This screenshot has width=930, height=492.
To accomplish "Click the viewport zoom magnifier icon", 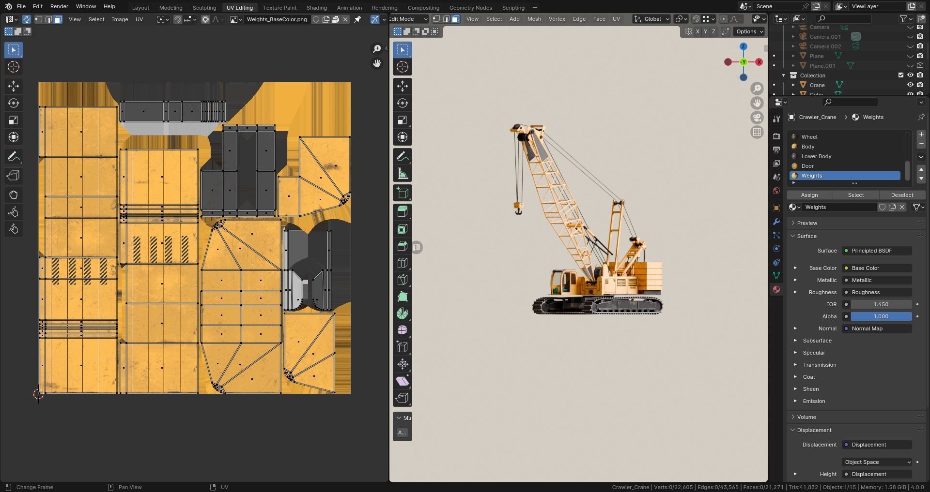I will point(757,89).
